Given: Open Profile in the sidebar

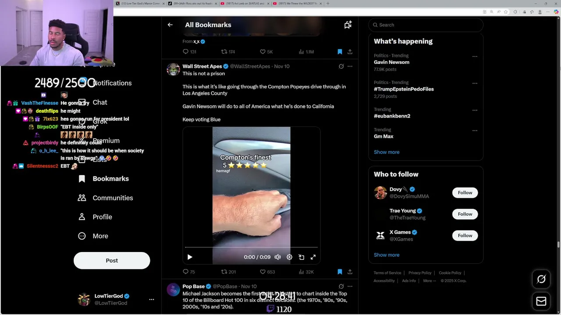Looking at the screenshot, I should 95,217.
